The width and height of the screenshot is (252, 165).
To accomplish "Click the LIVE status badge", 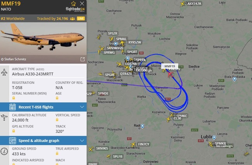I will 81,19.
